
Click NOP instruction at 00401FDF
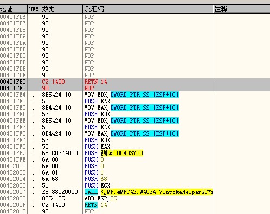coord(89,75)
